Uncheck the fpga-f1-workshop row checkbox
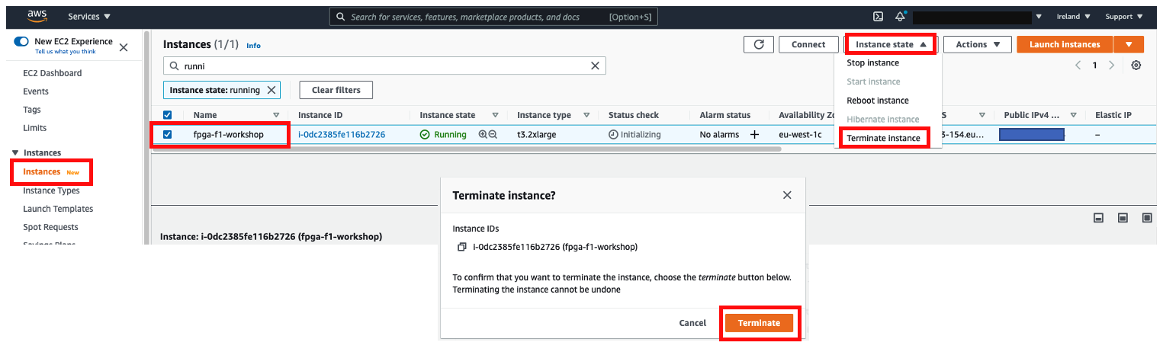This screenshot has height=352, width=1163. pyautogui.click(x=168, y=135)
